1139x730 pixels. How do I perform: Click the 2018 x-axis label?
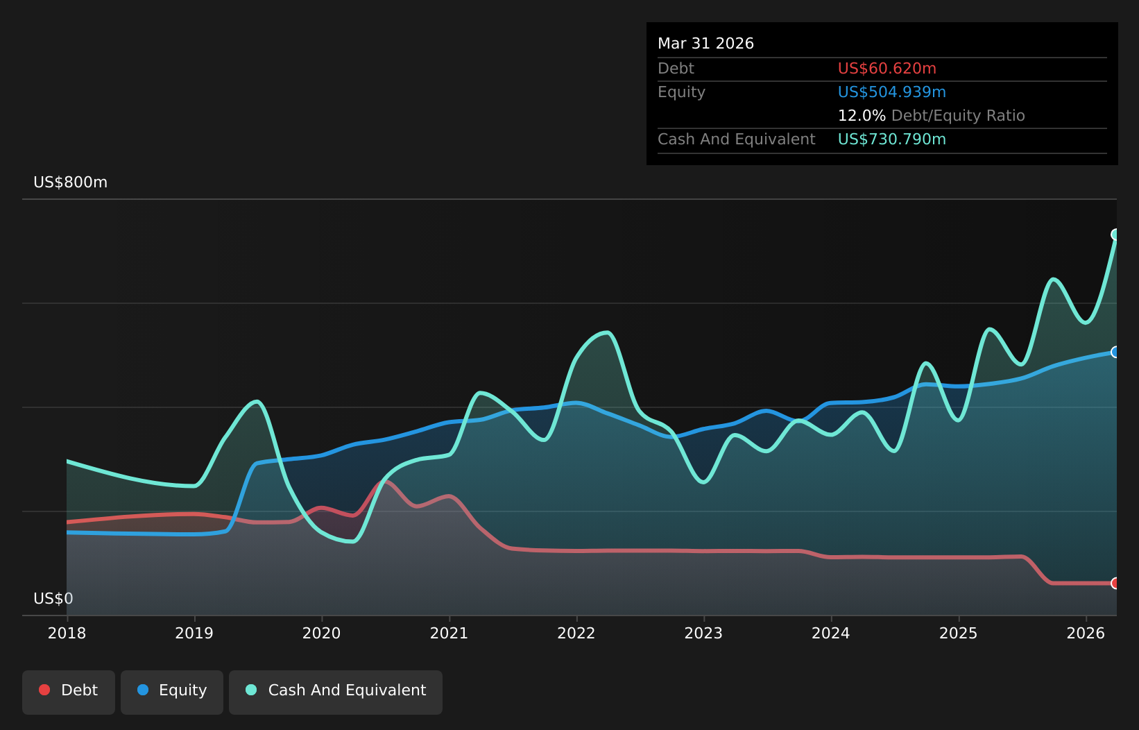[67, 633]
